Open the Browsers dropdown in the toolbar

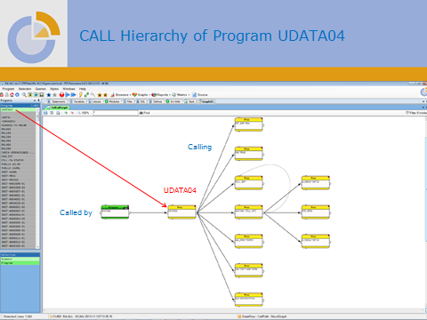click(121, 95)
